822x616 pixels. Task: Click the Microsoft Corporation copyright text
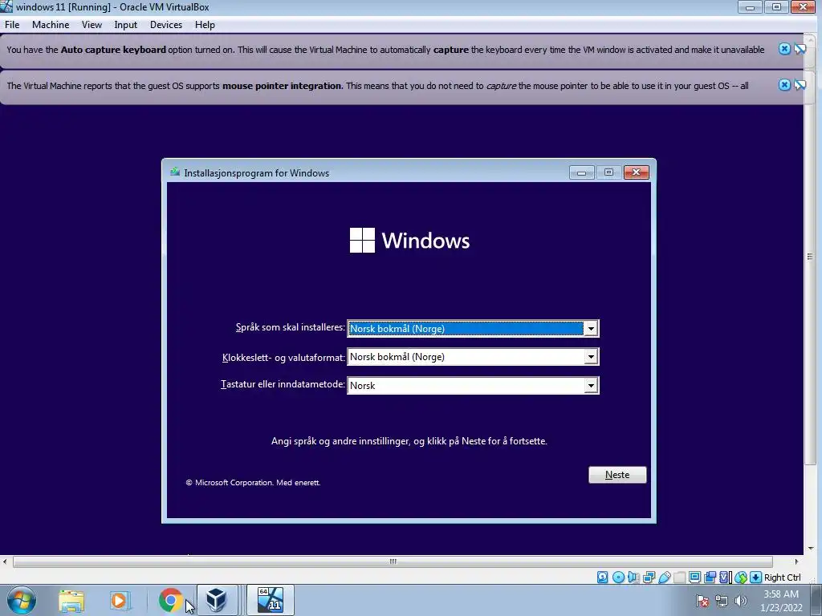pos(253,482)
